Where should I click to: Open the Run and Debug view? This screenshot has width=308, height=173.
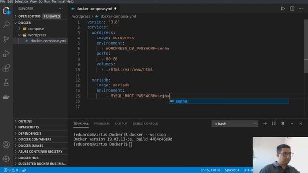click(x=6, y=53)
